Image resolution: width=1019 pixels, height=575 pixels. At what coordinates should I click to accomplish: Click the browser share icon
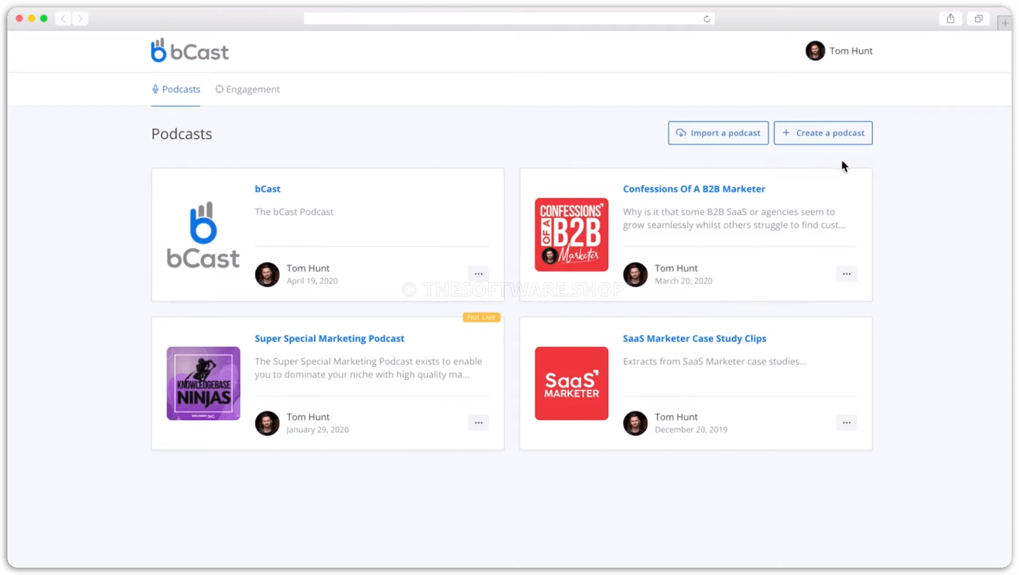951,18
